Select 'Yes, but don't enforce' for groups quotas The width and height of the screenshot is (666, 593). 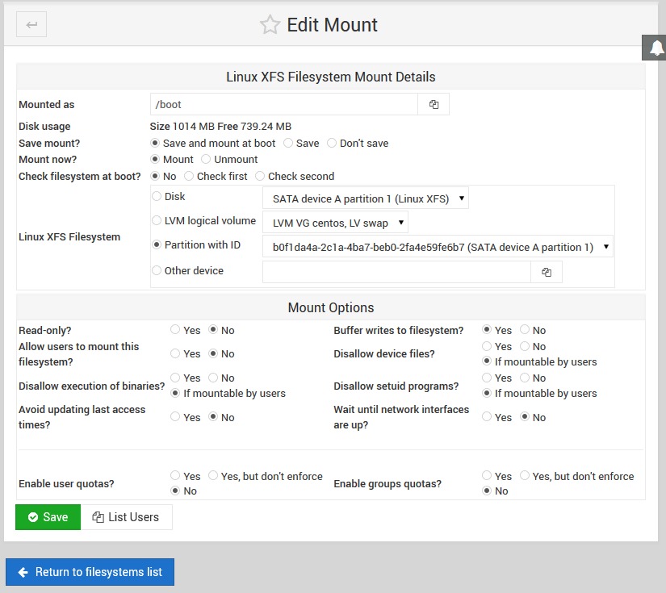pos(526,476)
